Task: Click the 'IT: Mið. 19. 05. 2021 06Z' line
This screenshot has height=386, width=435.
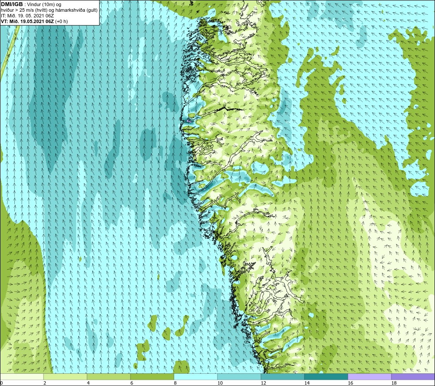Action: point(27,16)
